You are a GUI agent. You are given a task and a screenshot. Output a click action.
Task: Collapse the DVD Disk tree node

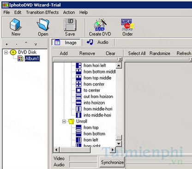coord(6,53)
